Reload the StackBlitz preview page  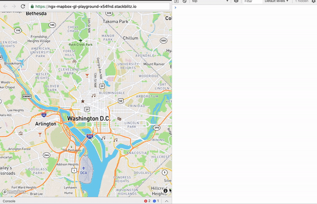[23, 6]
